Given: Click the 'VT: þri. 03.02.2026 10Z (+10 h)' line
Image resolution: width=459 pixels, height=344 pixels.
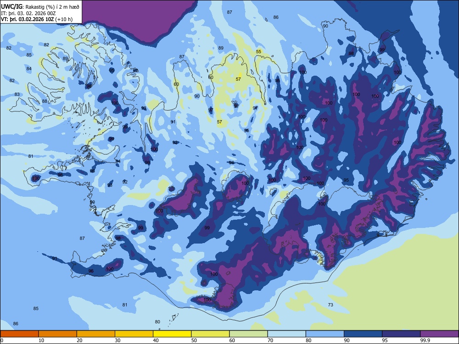Looking at the screenshot, I should click(37, 19).
